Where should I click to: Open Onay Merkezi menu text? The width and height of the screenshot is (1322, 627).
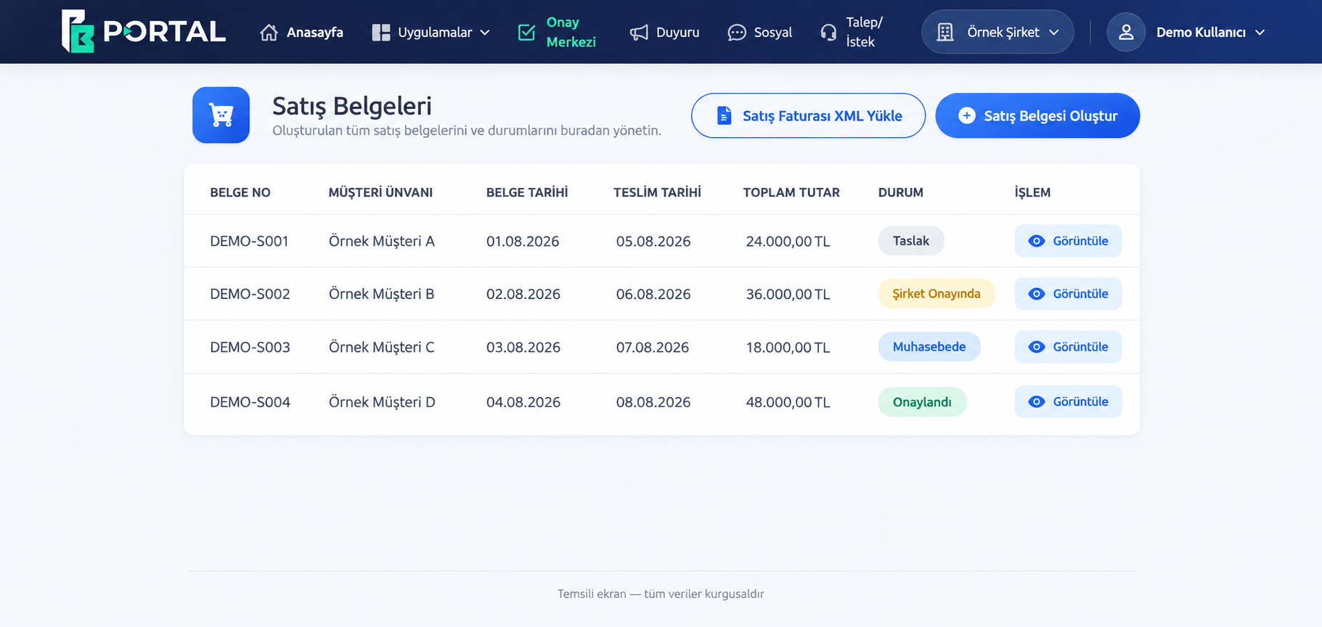[x=571, y=32]
